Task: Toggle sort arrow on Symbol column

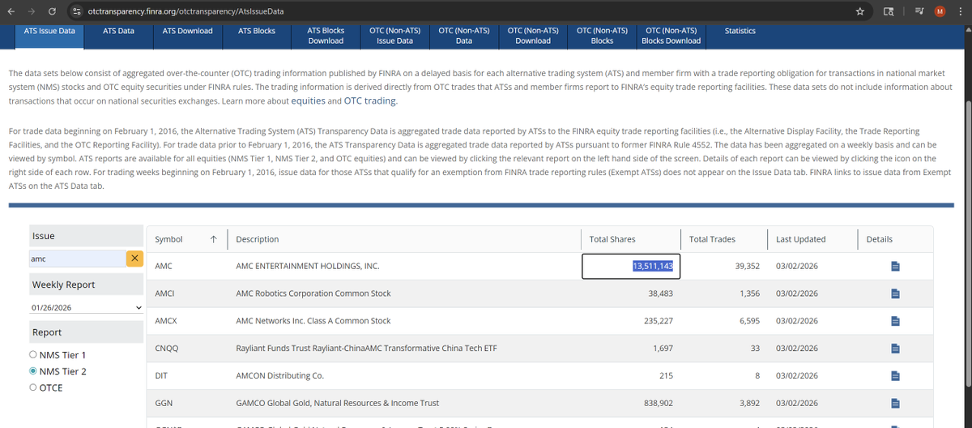Action: coord(212,239)
